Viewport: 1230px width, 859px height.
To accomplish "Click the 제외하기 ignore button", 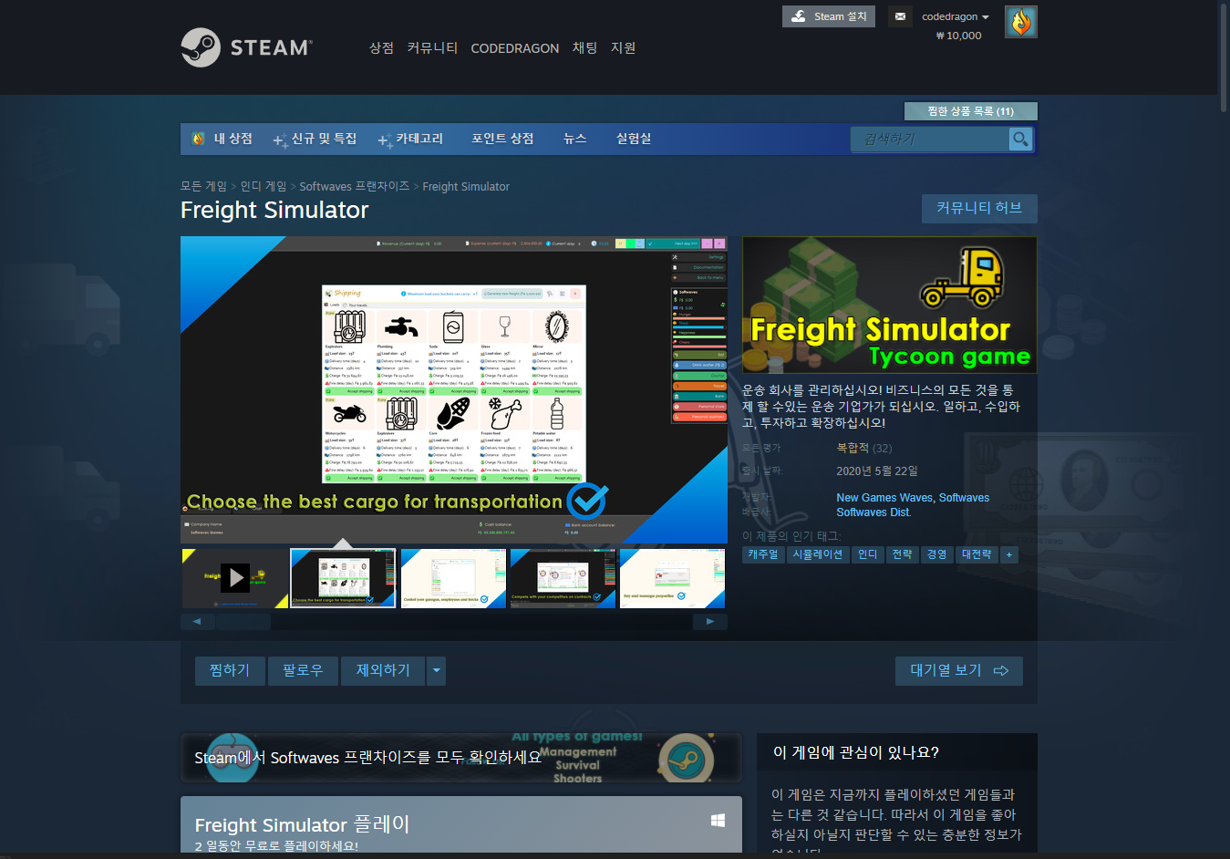I will point(383,670).
